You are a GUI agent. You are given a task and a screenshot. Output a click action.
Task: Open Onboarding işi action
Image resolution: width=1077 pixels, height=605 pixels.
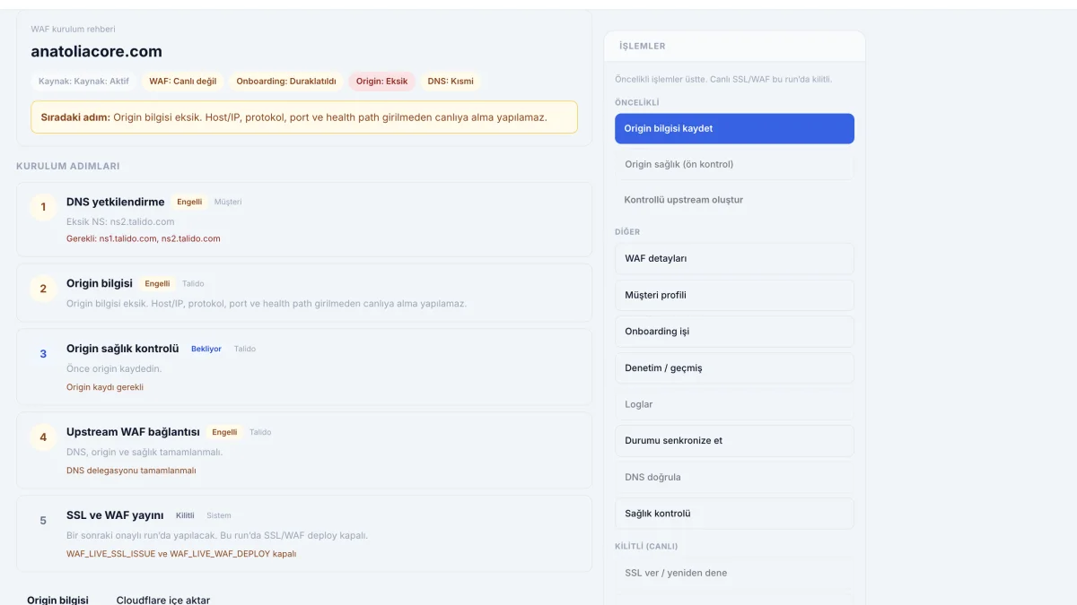(x=734, y=332)
